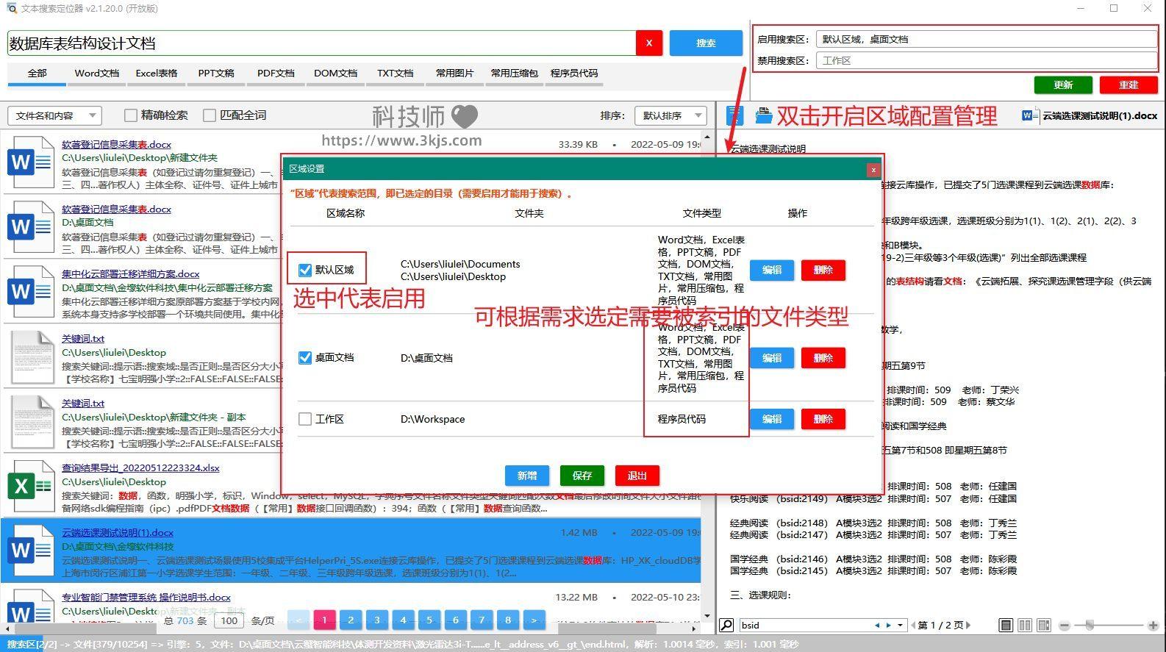The image size is (1166, 652).
Task: Click the red 重建 button
Action: pyautogui.click(x=1129, y=85)
